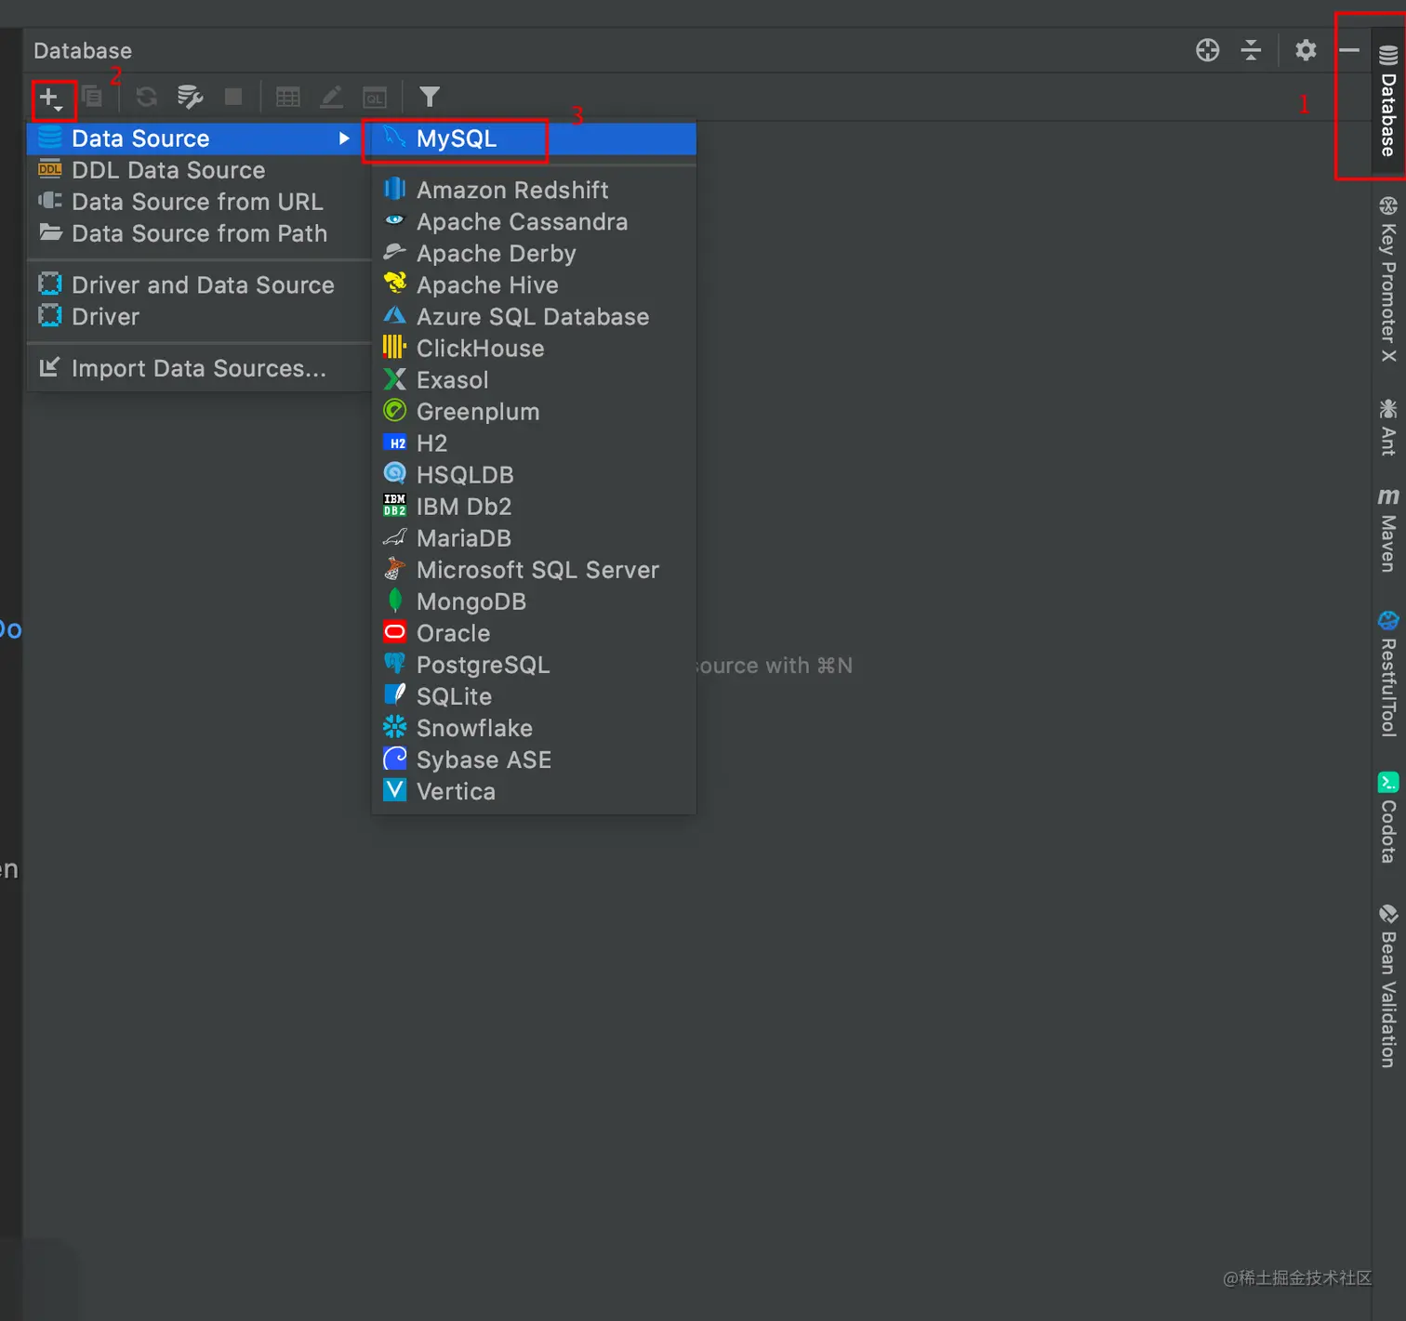Choose the Driver menu entry

(x=199, y=316)
